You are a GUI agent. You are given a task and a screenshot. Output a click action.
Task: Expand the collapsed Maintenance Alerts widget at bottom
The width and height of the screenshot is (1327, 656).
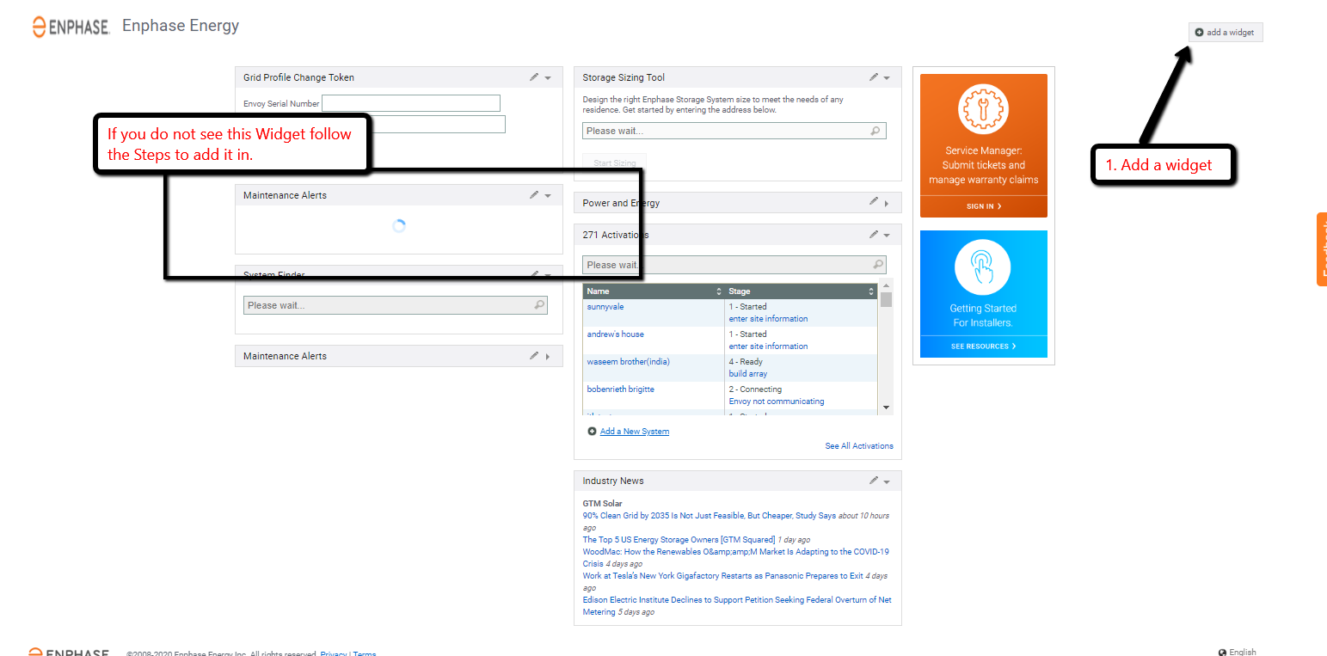coord(548,357)
